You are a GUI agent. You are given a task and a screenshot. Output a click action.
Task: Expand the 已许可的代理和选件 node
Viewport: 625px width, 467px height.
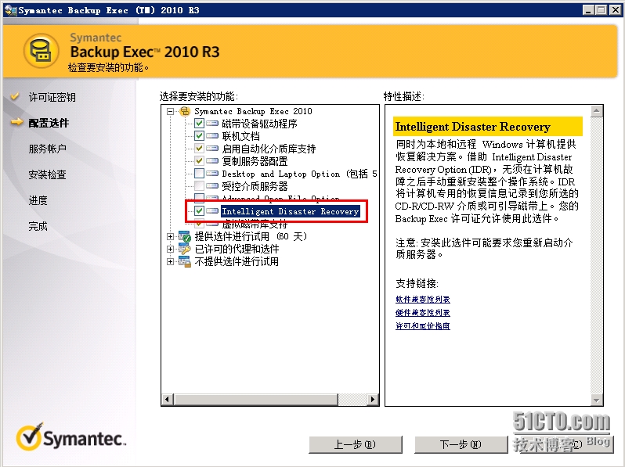click(170, 250)
